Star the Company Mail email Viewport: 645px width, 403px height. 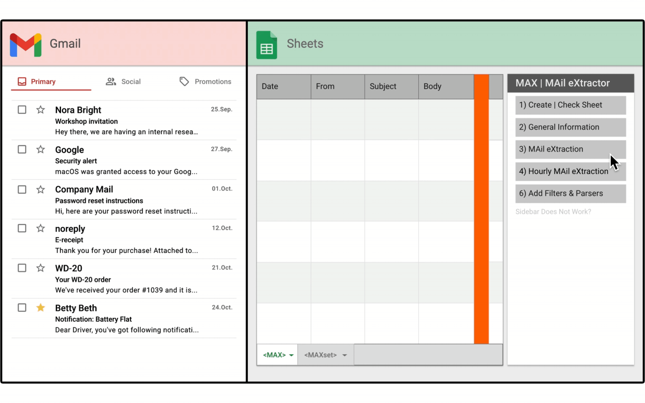41,189
